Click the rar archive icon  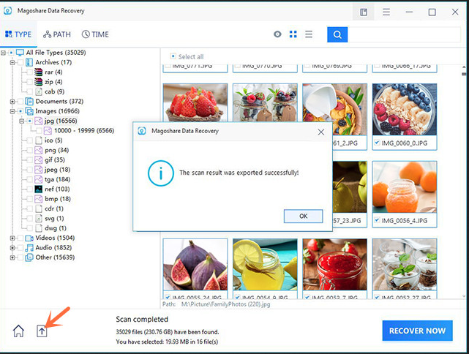[38, 72]
